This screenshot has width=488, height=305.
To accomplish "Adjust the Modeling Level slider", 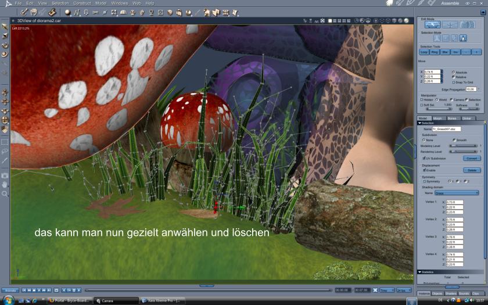I will click(x=463, y=146).
